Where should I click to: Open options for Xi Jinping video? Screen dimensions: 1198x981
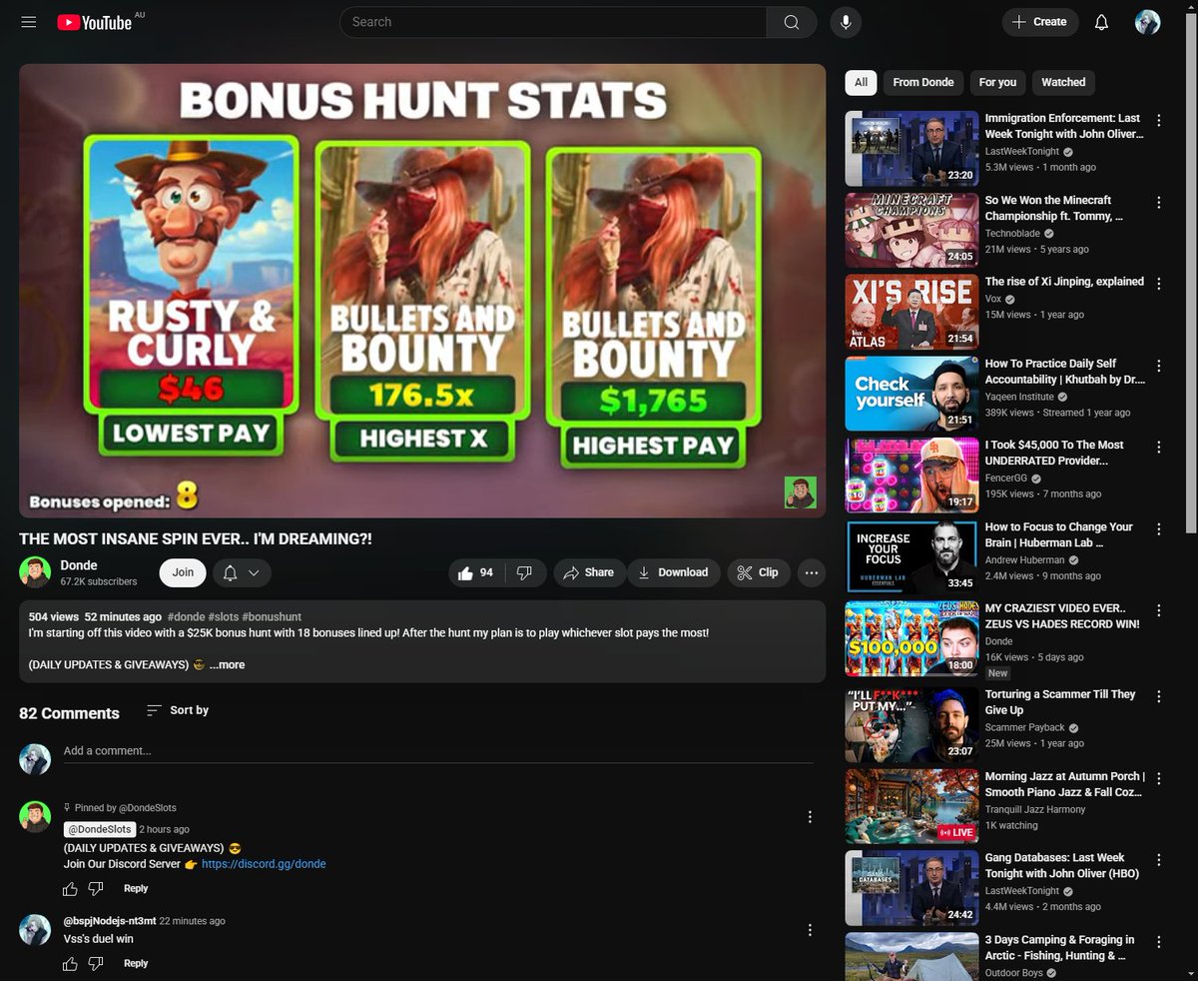tap(1159, 284)
